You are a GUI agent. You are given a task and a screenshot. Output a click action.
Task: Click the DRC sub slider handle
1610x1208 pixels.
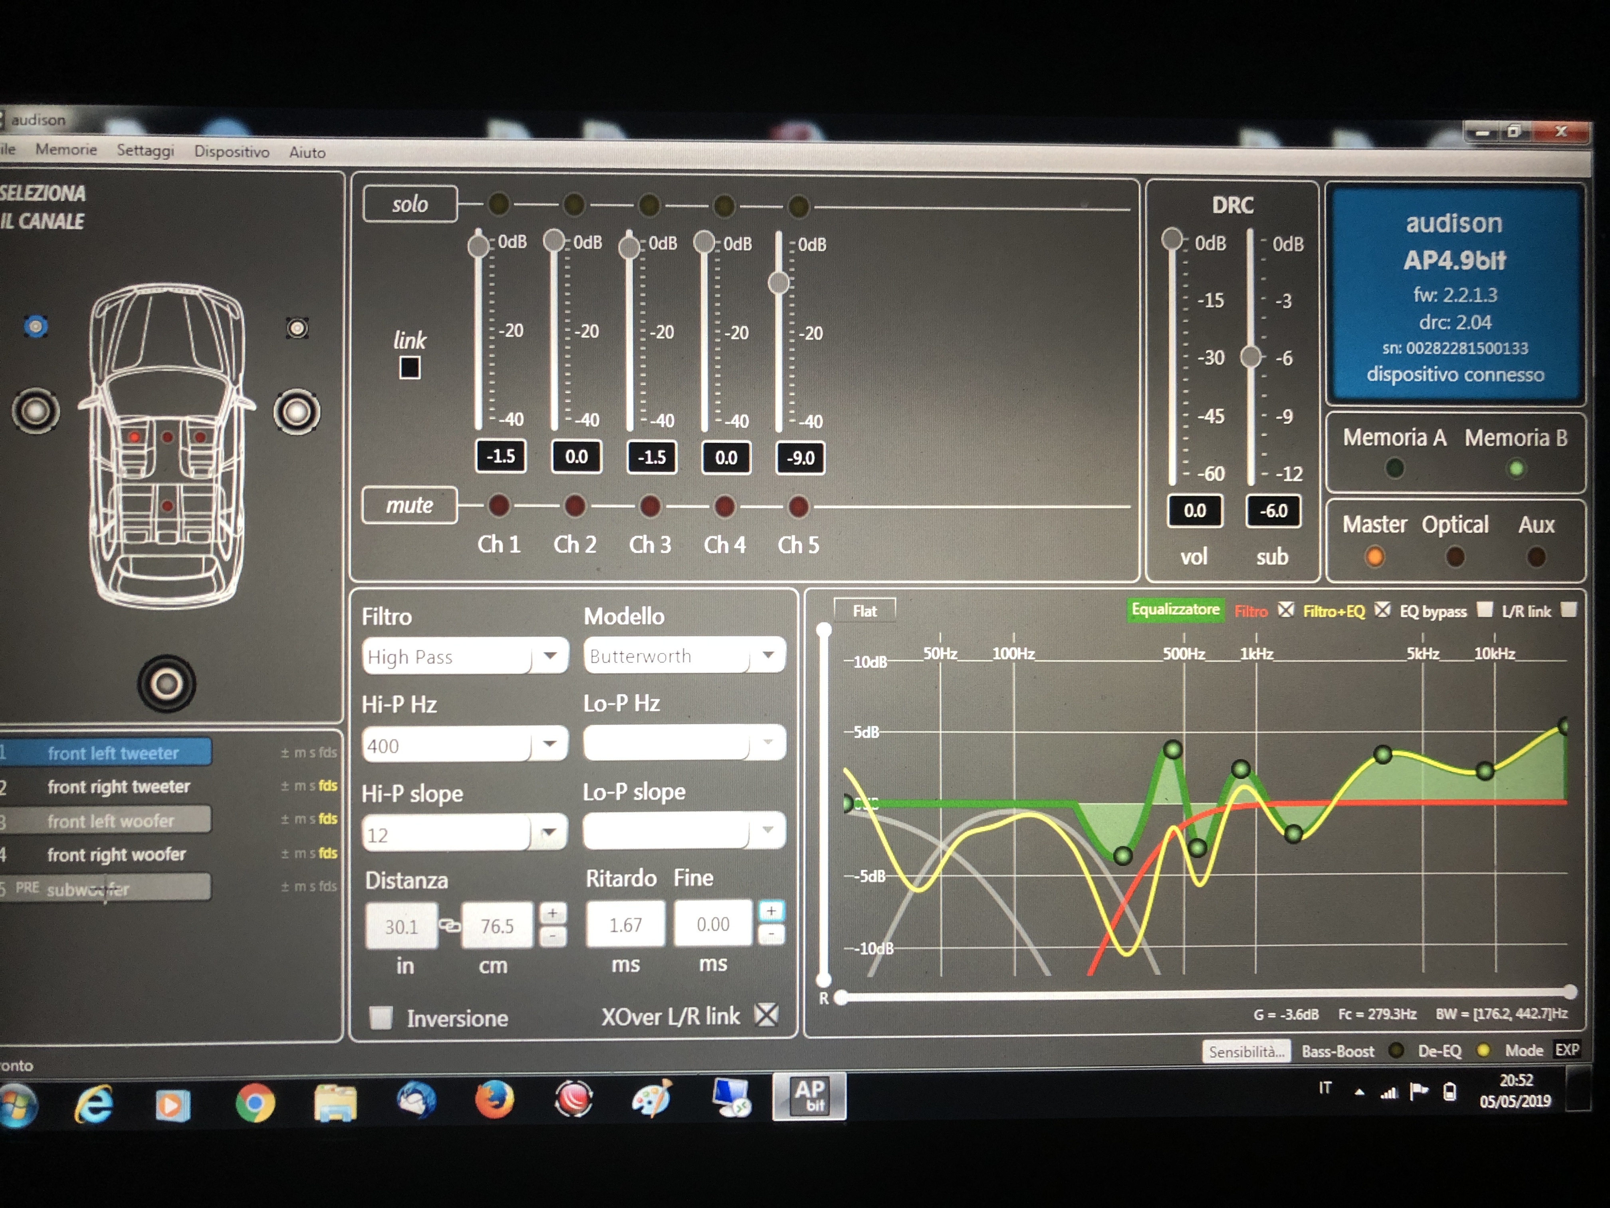tap(1251, 357)
